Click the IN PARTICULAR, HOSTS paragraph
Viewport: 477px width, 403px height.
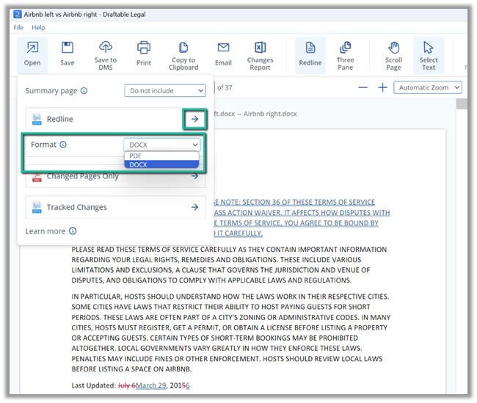pos(231,333)
